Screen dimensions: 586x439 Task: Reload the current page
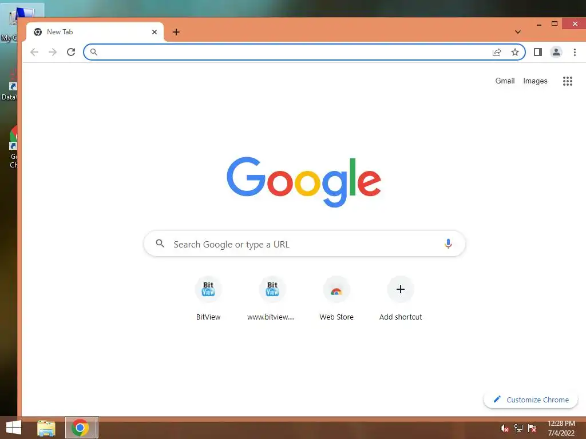coord(71,52)
